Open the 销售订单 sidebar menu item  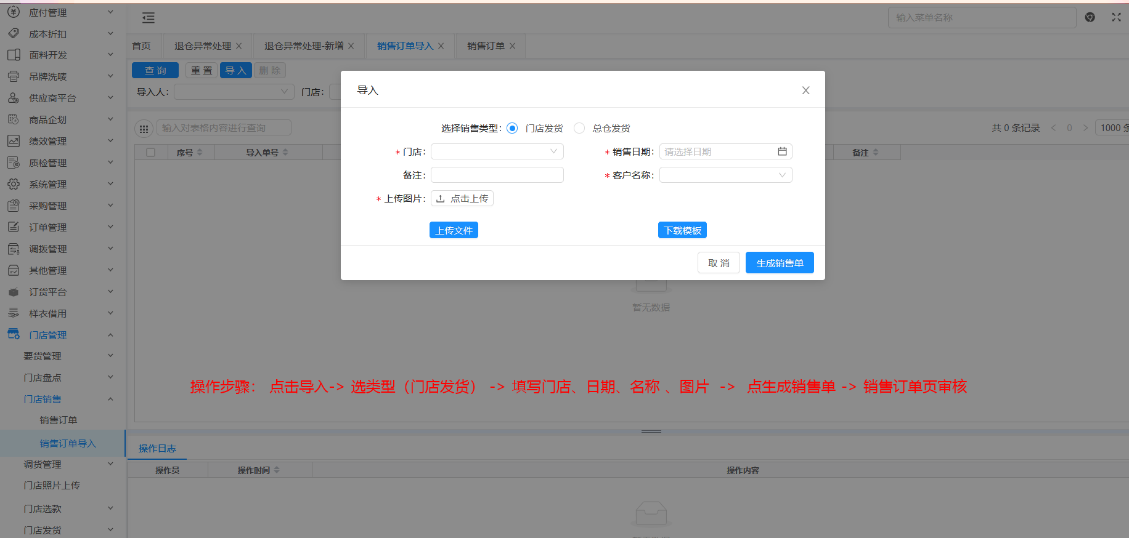pyautogui.click(x=59, y=420)
